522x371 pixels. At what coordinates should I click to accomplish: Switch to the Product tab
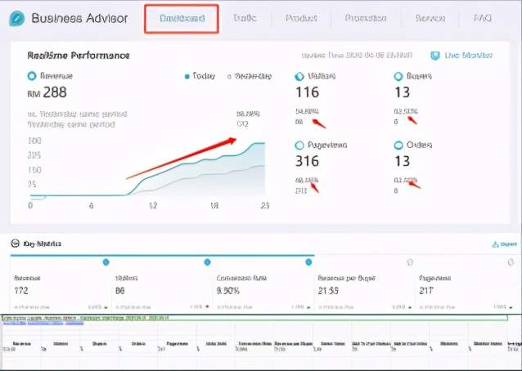[x=302, y=18]
